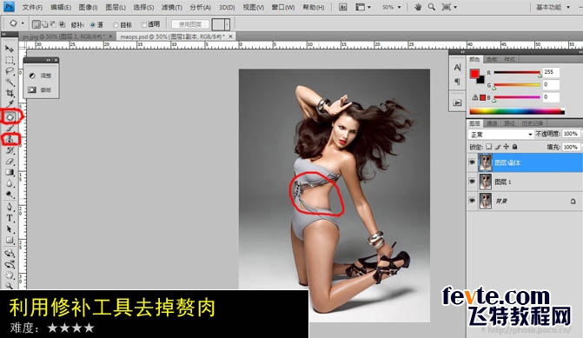Set new selection mode in options bar
Image resolution: width=583 pixels, height=338 pixels.
coord(36,24)
